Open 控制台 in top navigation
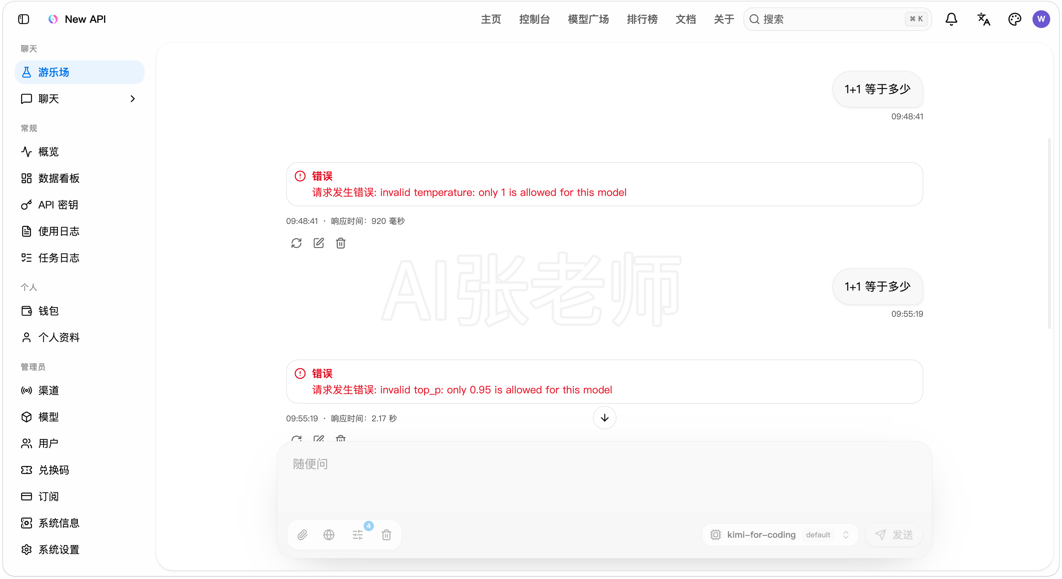The width and height of the screenshot is (1062, 579). (x=534, y=20)
